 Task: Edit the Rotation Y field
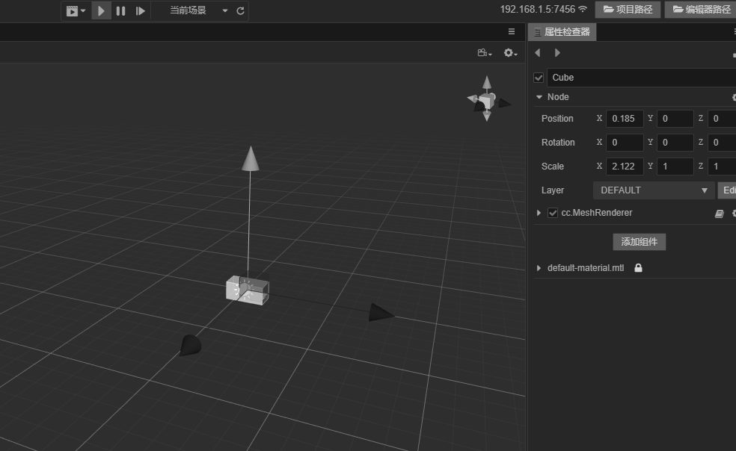675,143
